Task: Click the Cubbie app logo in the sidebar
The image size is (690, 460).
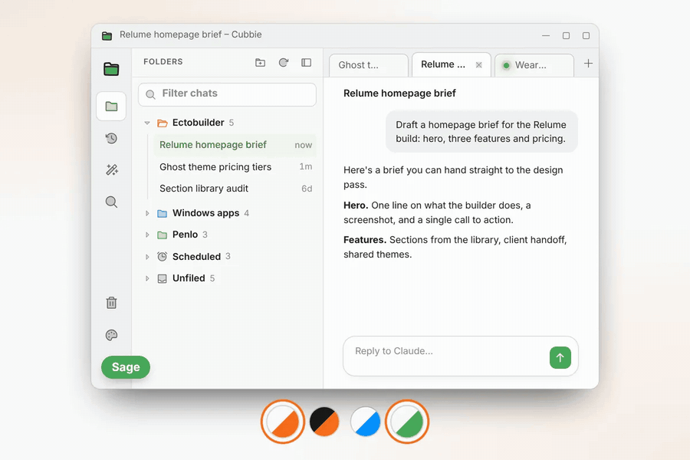Action: click(x=111, y=69)
